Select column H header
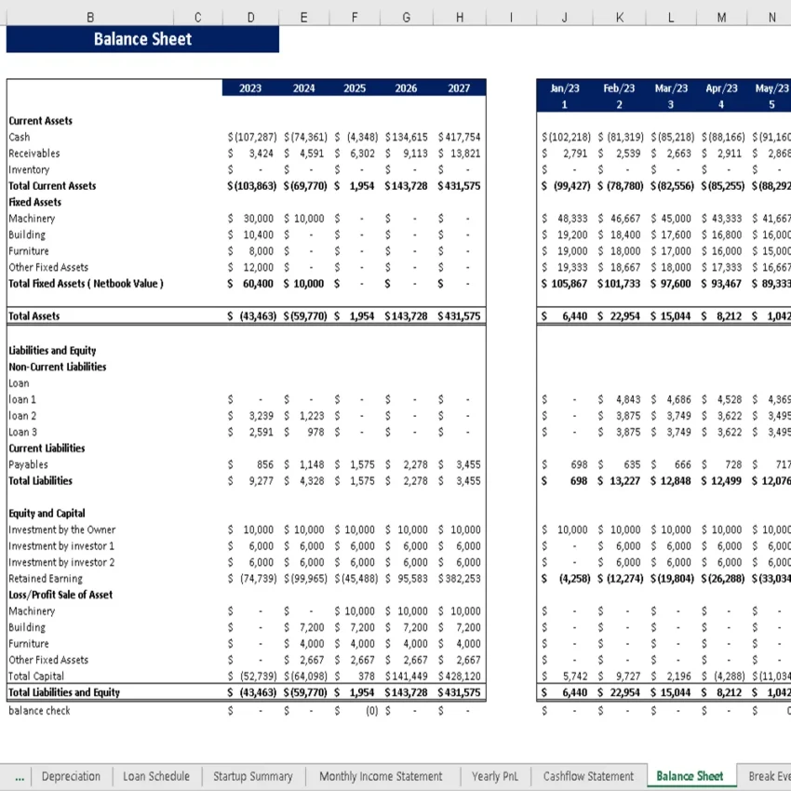Image resolution: width=791 pixels, height=791 pixels. [x=458, y=17]
